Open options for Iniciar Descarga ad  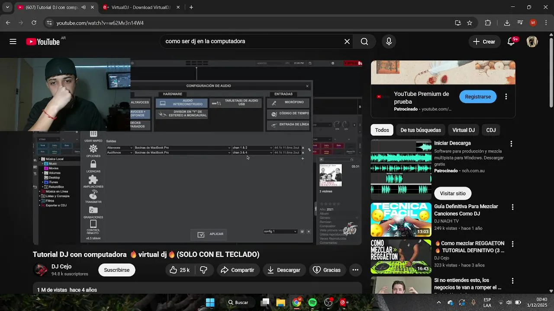pyautogui.click(x=511, y=143)
